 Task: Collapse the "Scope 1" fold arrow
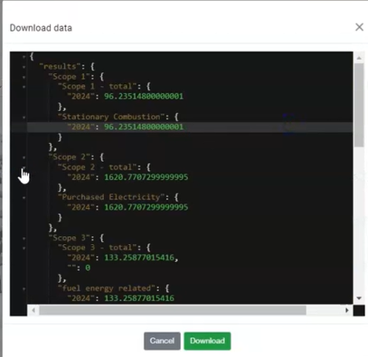point(24,77)
